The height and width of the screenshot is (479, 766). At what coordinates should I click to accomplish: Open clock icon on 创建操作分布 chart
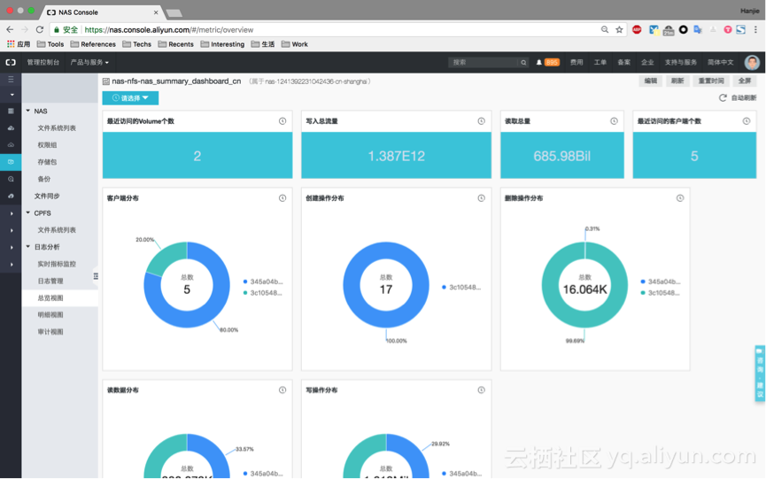coord(481,198)
